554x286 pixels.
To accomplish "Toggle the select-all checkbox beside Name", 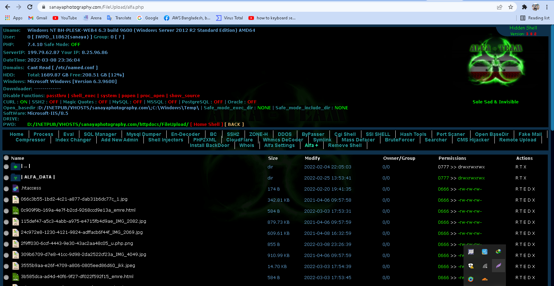I will [x=6, y=158].
